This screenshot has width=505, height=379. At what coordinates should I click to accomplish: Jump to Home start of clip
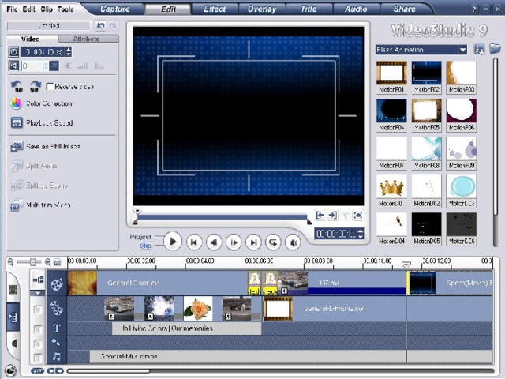(x=194, y=242)
